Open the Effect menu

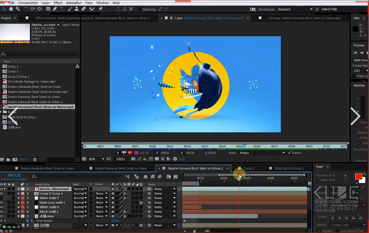[58, 3]
